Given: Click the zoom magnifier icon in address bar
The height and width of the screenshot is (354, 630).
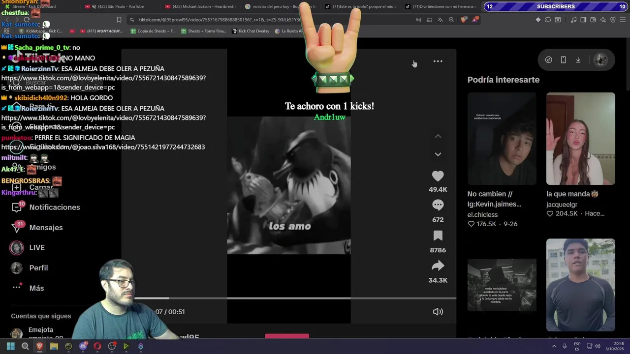Looking at the screenshot, I should pos(451,20).
